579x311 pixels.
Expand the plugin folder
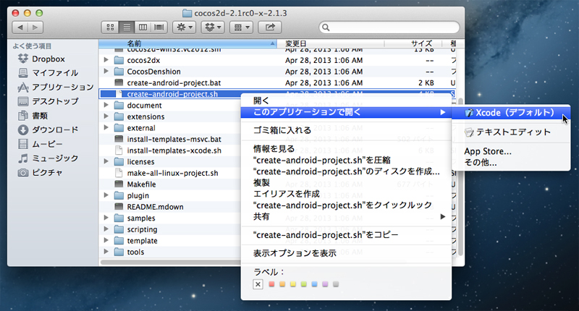click(x=106, y=195)
